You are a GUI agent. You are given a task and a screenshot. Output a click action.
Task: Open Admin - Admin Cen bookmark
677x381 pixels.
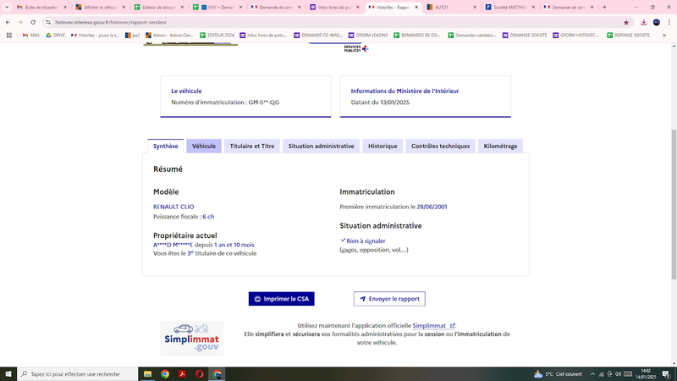pyautogui.click(x=170, y=36)
